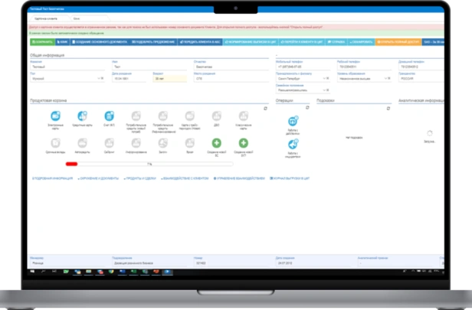Screen dimensions: 472x310
Task: Click the megaphone operations icon
Action: 293,145
